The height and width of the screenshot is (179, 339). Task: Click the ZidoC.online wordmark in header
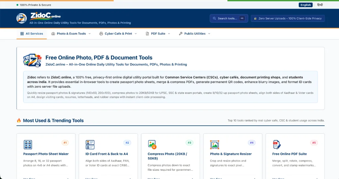(x=45, y=16)
